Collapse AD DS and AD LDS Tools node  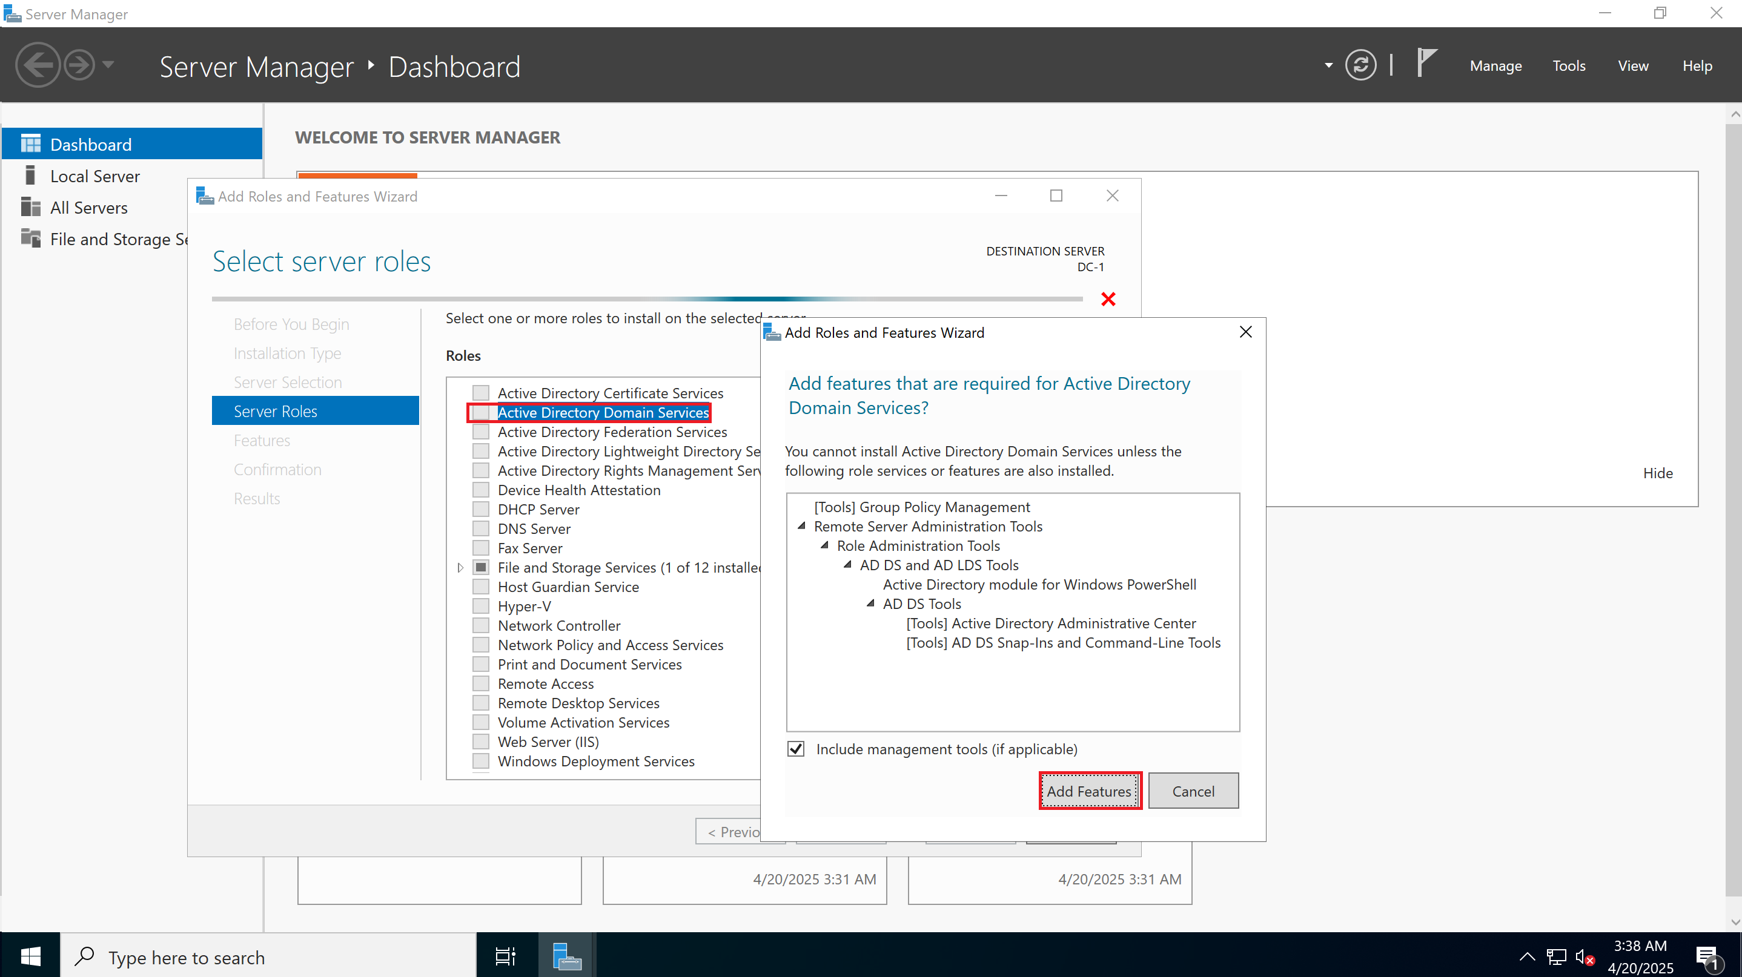coord(847,565)
